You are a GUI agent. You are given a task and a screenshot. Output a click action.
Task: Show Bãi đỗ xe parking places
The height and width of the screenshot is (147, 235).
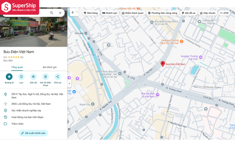[x=189, y=13]
